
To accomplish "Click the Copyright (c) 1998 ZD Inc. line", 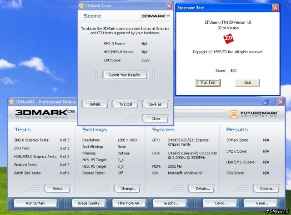I will tap(228, 52).
